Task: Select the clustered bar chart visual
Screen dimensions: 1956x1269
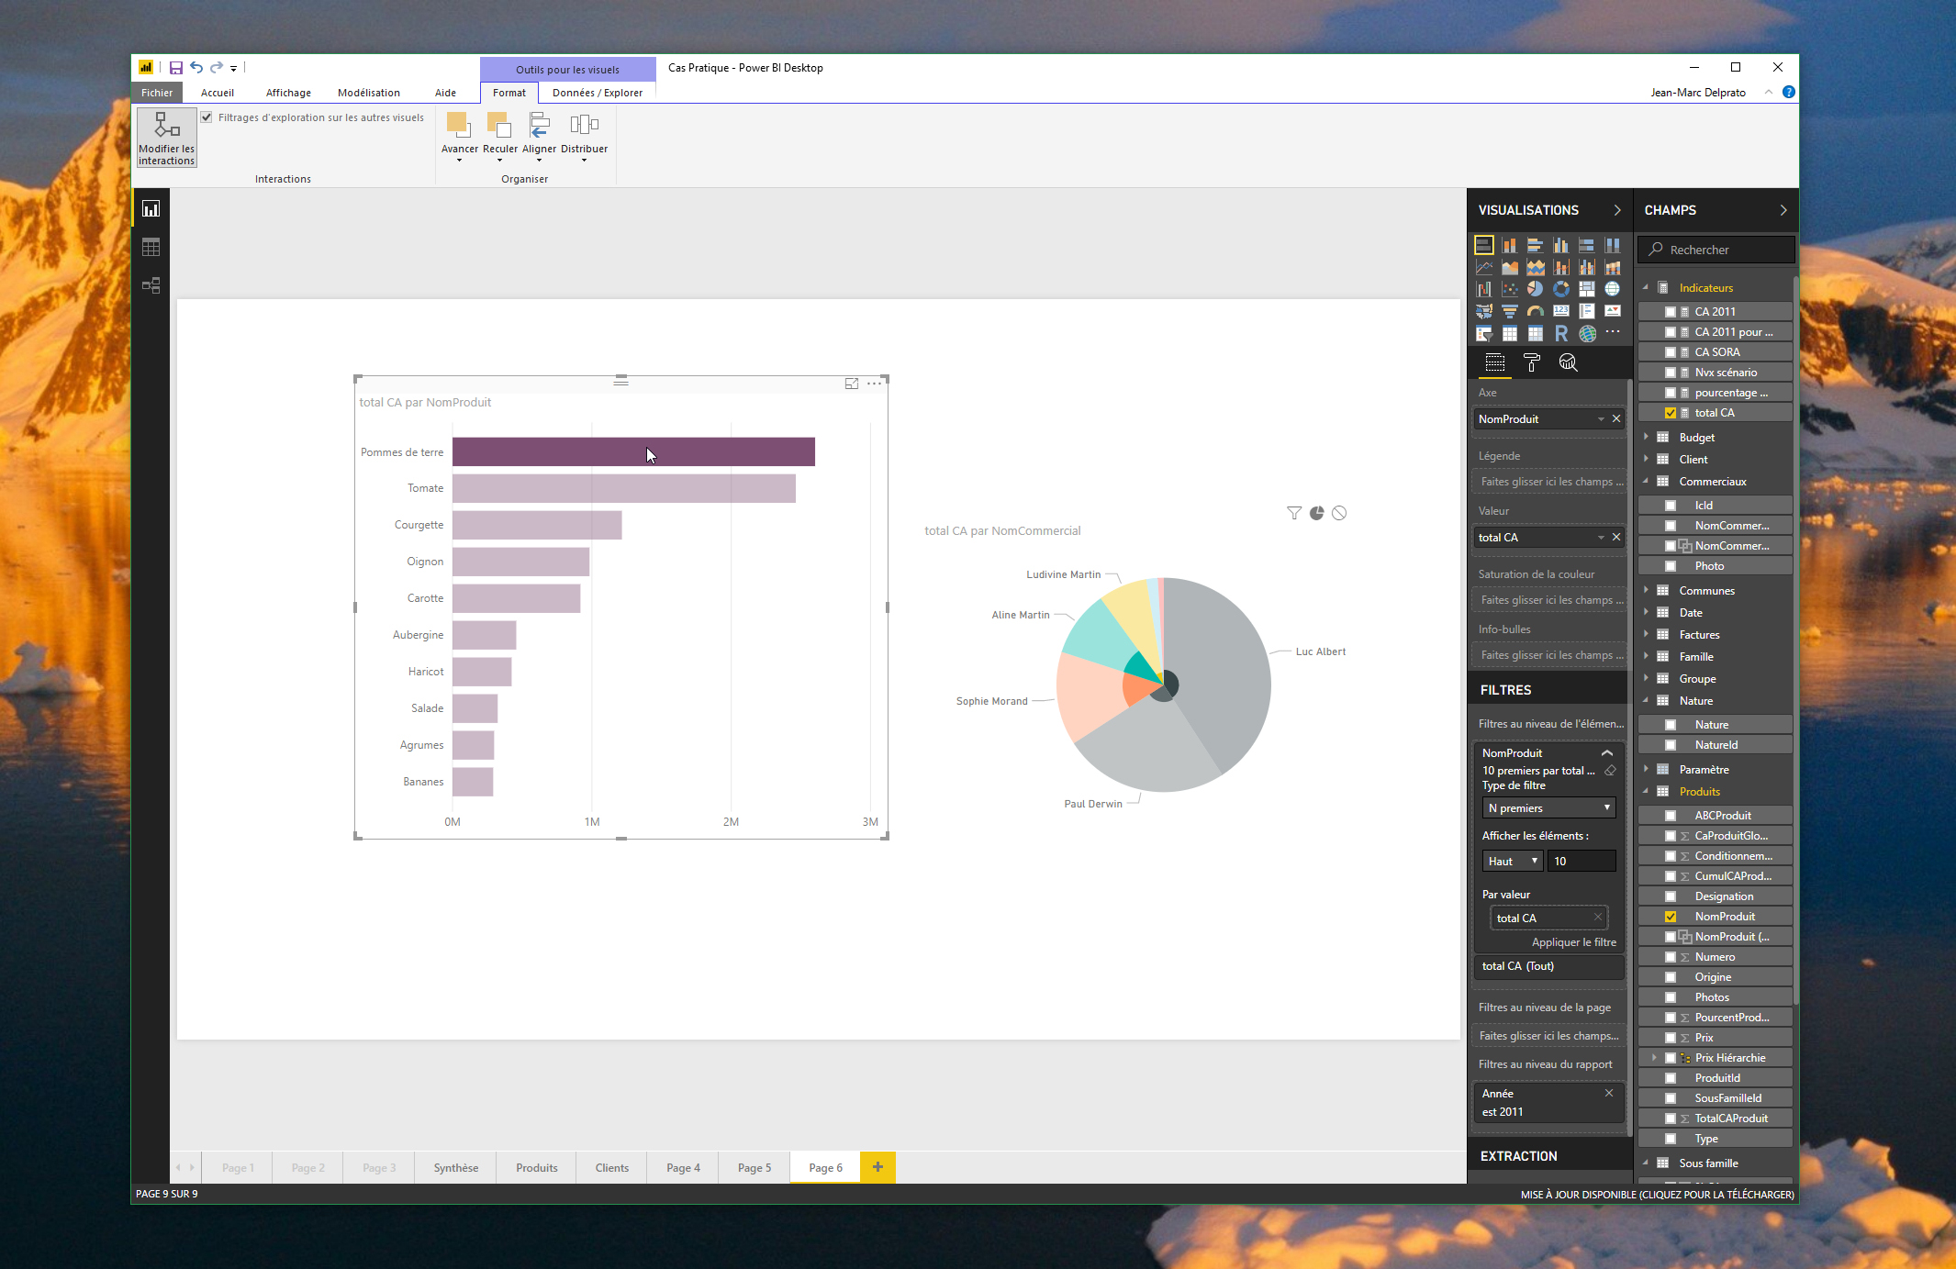Action: (1535, 245)
